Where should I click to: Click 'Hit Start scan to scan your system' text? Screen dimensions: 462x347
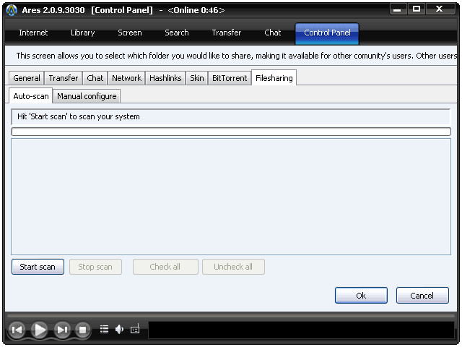click(x=79, y=116)
